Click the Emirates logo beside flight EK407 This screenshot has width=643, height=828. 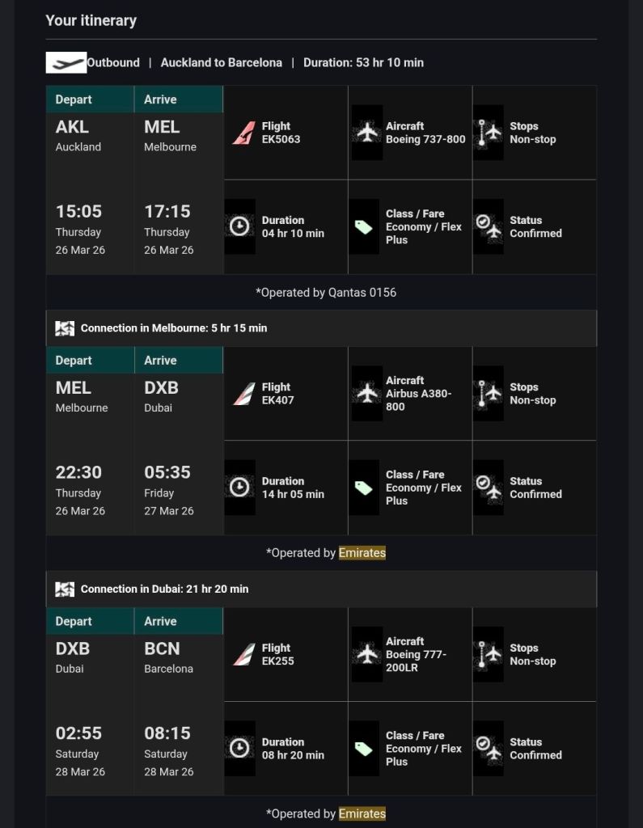(243, 394)
